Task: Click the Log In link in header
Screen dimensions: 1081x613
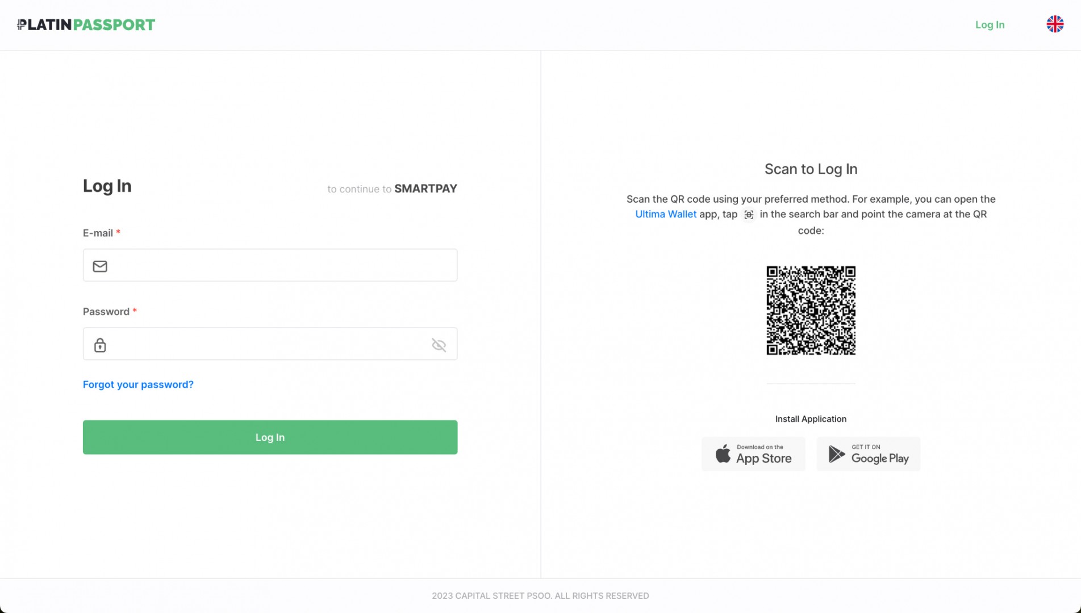Action: pyautogui.click(x=990, y=24)
